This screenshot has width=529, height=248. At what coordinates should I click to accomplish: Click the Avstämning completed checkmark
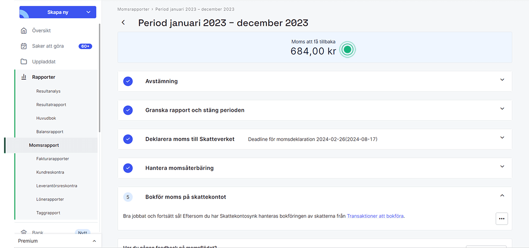click(128, 81)
